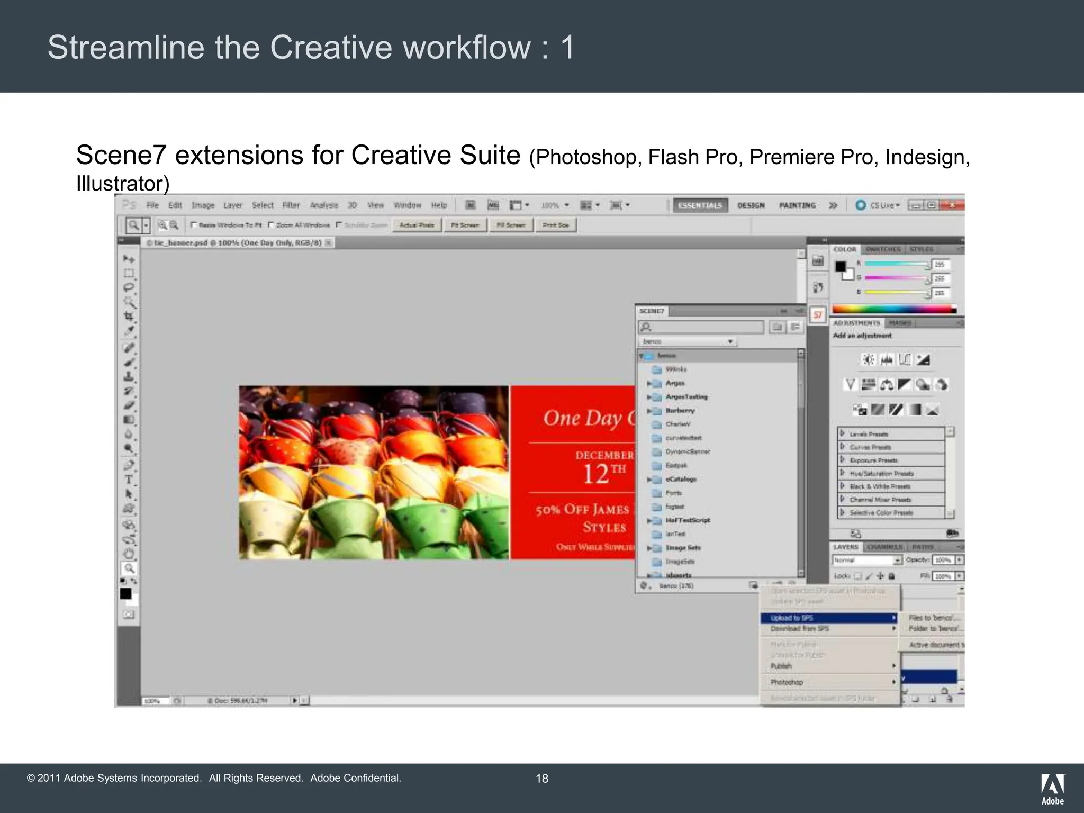
Task: Select the Type tool in toolbox
Action: click(129, 480)
